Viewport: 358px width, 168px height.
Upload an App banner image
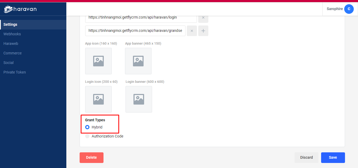[138, 61]
